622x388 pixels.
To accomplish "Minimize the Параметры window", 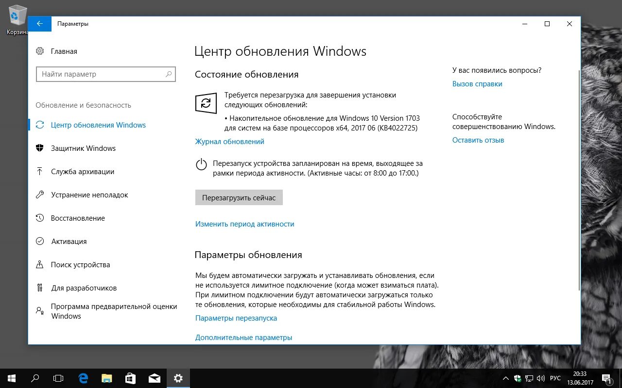I will click(525, 24).
